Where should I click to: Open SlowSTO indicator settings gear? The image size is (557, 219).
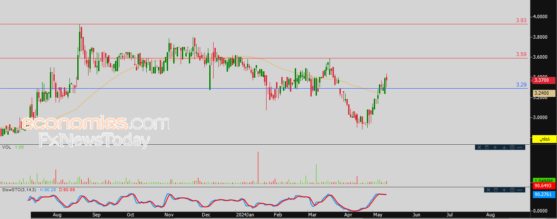tap(512, 190)
